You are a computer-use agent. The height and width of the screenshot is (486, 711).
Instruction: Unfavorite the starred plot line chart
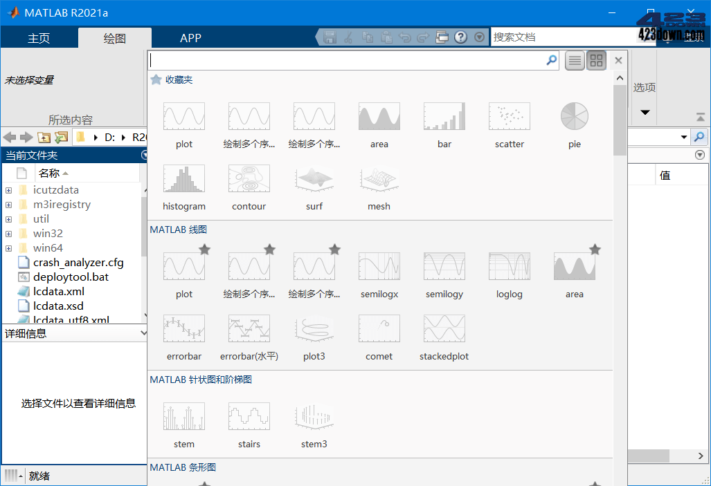205,249
